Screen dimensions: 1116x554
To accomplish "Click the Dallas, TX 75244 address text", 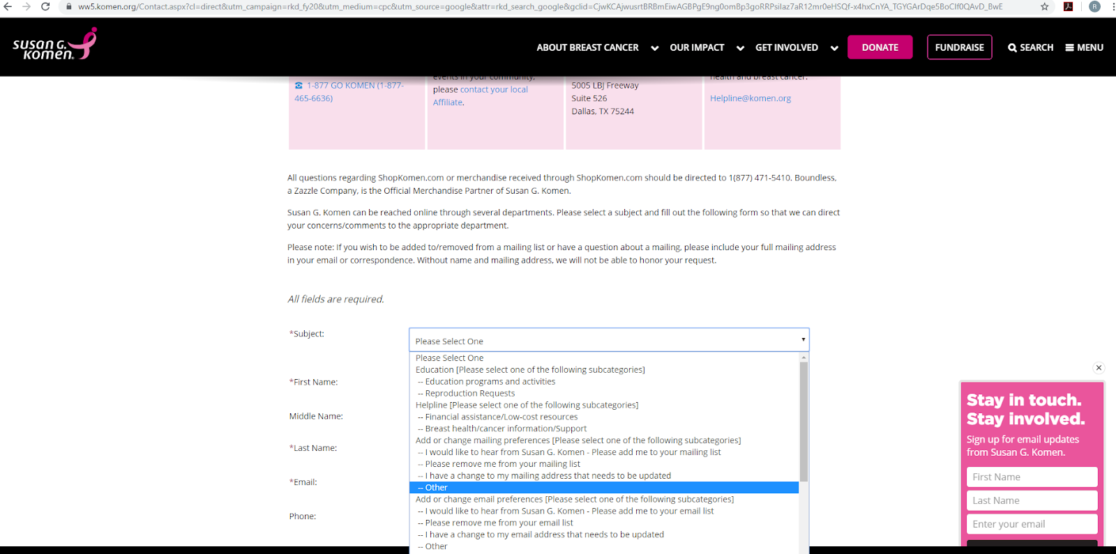I will pyautogui.click(x=603, y=111).
